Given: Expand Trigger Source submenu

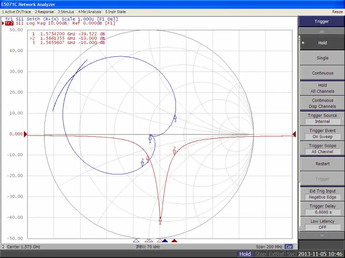Looking at the screenshot, I should tap(322, 118).
